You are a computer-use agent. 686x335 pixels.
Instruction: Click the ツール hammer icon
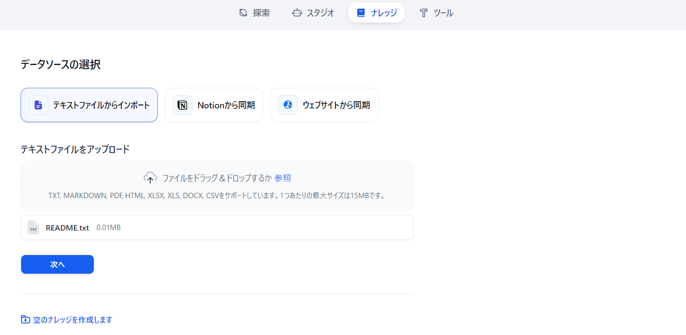(423, 13)
